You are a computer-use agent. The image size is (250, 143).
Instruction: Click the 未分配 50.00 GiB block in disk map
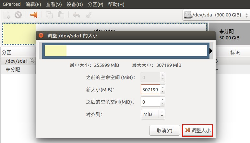[229, 34]
